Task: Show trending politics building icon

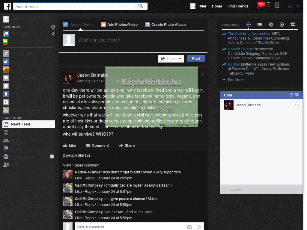Action: click(260, 25)
